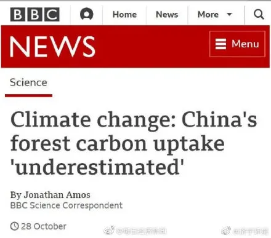Click the BBC logo
The image size is (271, 238).
point(35,15)
